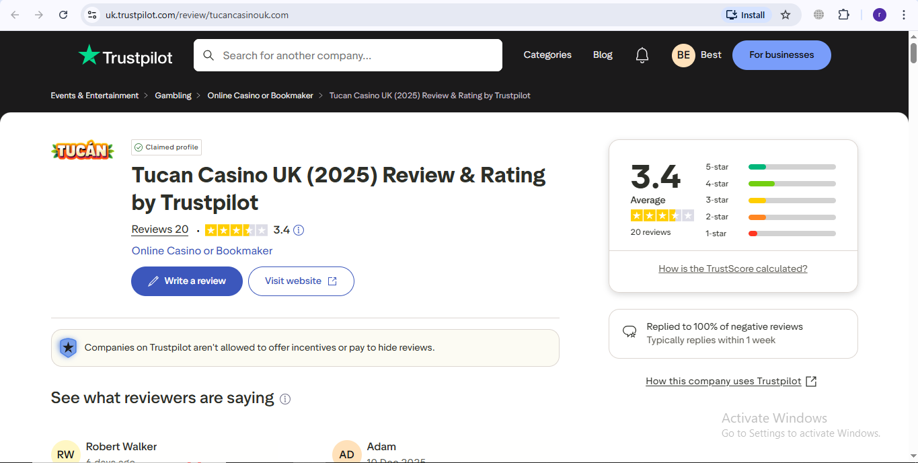Click the Tucan casino logo

coord(83,150)
